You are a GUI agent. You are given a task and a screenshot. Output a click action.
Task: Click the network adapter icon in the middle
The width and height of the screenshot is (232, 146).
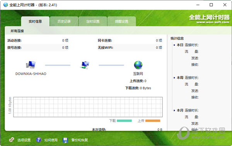click(85, 65)
